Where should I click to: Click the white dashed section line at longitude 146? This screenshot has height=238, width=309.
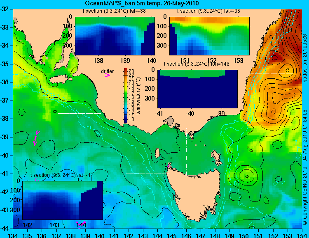[186, 151]
